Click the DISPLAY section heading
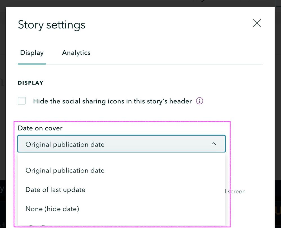281x228 pixels. 30,83
